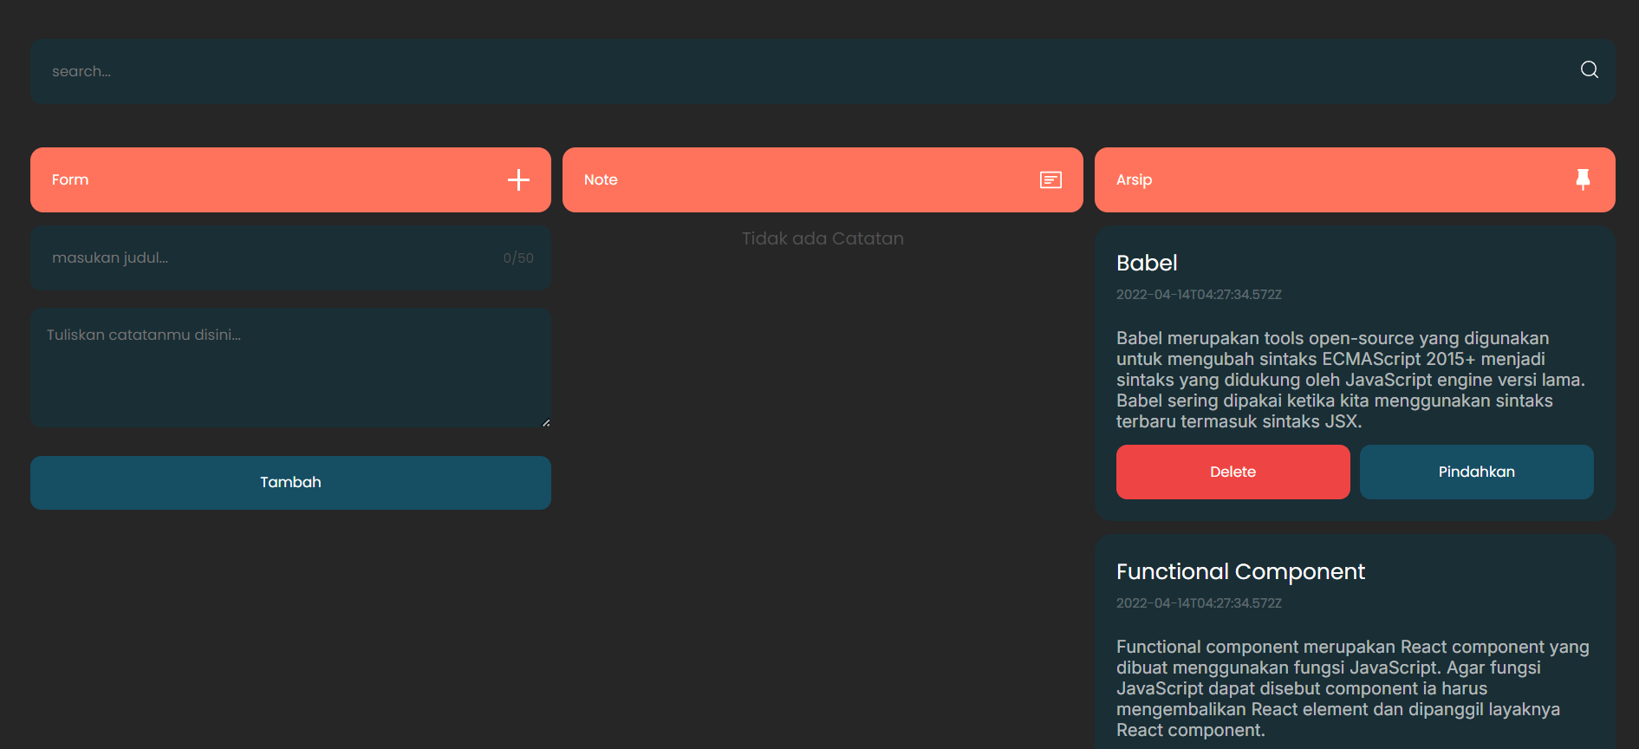Select the Form header tab
Viewport: 1639px width, 749px height.
290,179
